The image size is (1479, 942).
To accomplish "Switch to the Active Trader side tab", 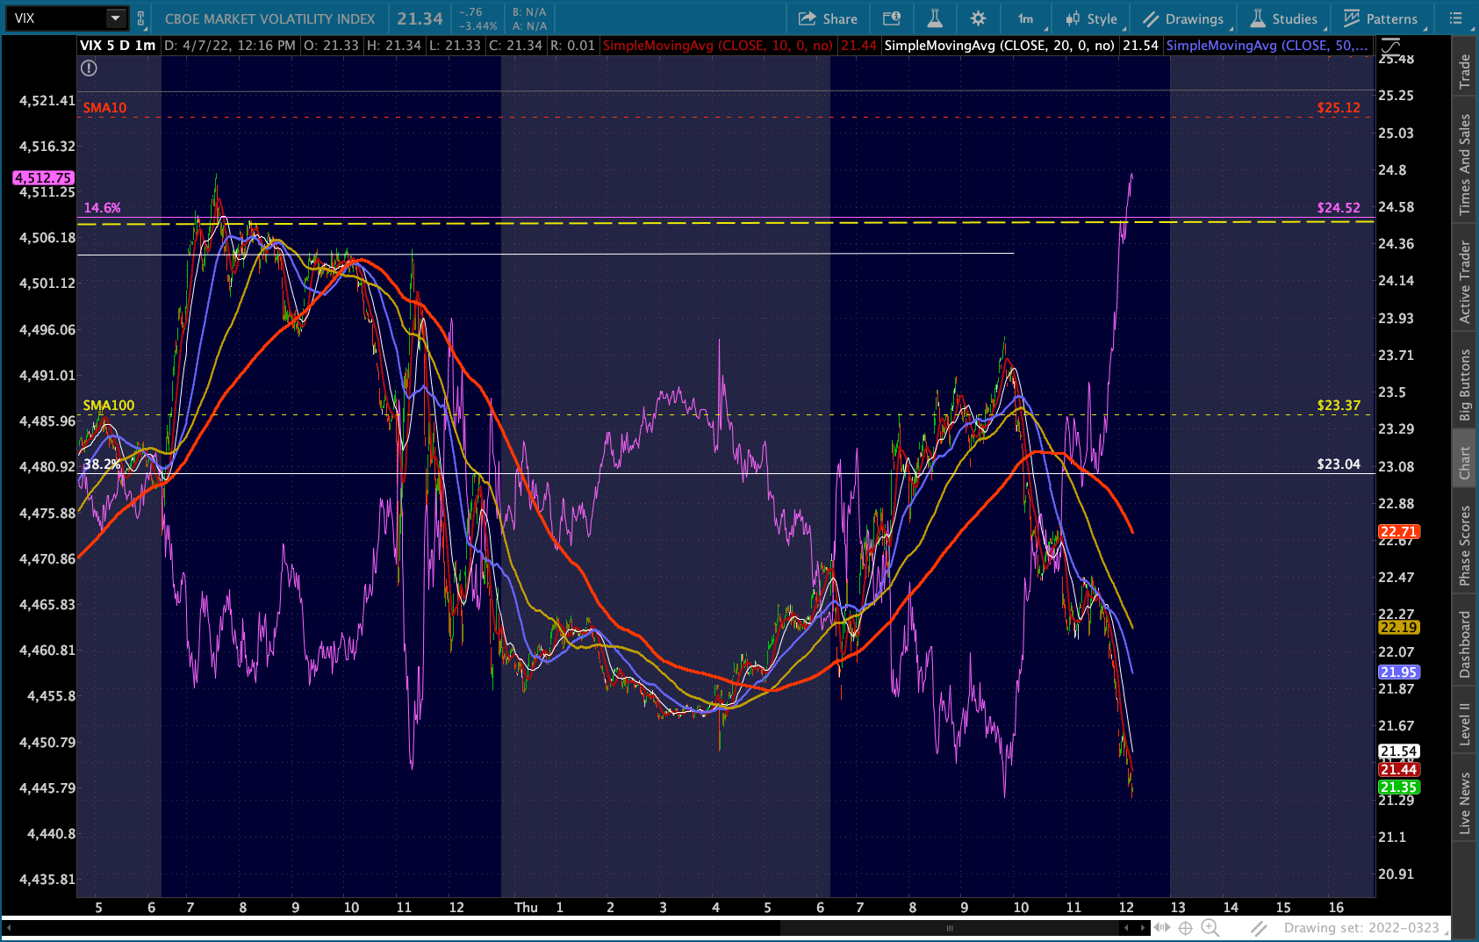I will point(1464,282).
